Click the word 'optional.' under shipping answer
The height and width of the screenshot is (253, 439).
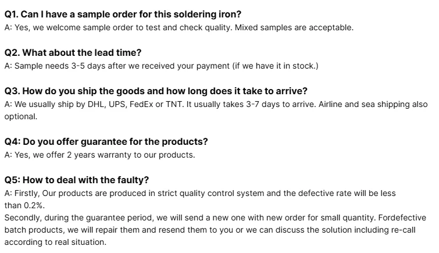click(21, 116)
